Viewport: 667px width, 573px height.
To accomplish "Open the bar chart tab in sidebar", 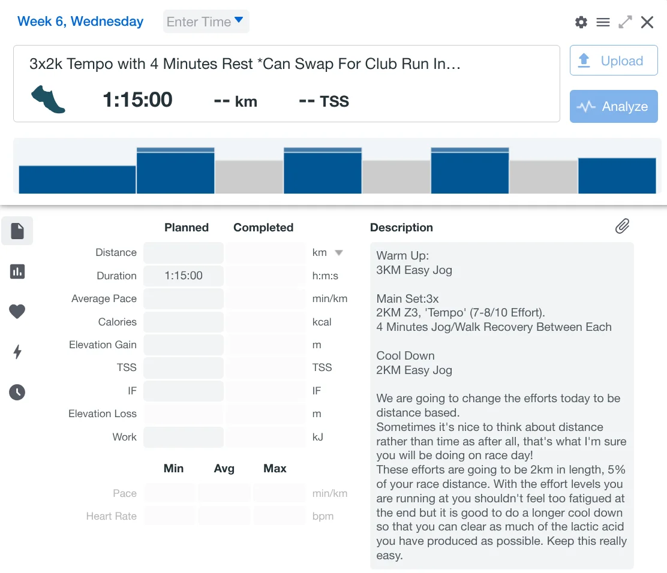I will tap(17, 272).
